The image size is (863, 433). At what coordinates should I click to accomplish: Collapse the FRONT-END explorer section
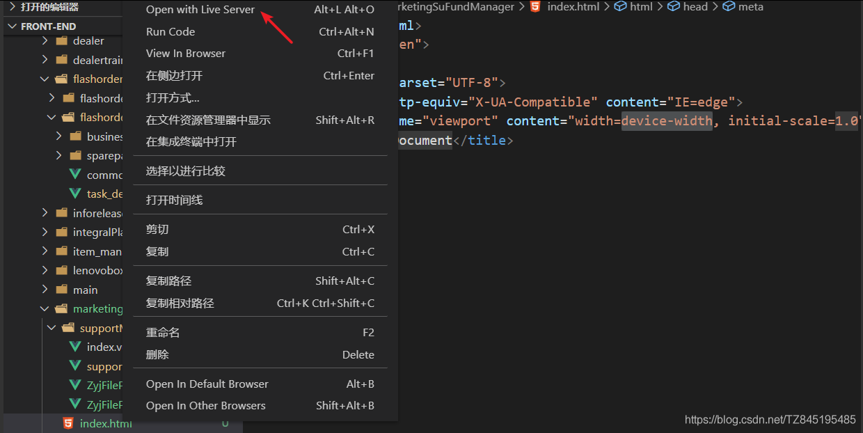[x=12, y=26]
